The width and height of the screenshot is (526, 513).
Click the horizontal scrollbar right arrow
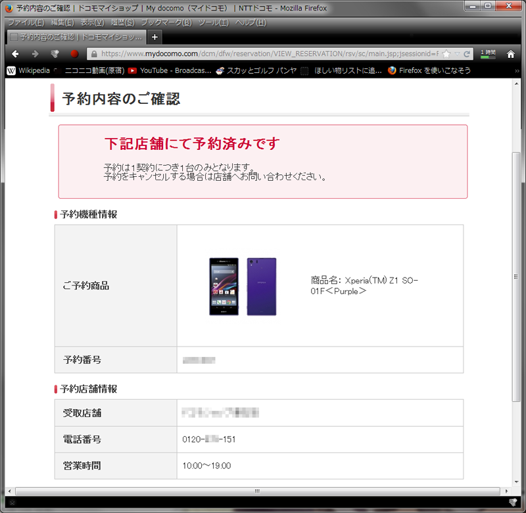[x=506, y=491]
